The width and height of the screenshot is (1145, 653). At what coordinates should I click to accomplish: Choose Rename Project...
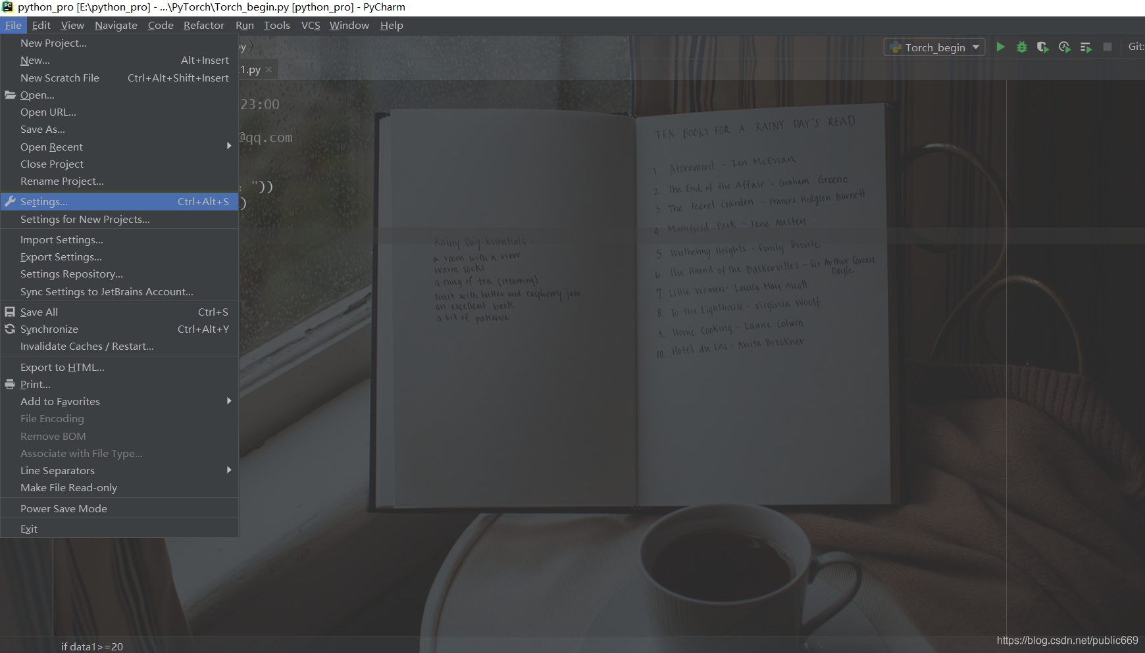point(119,181)
